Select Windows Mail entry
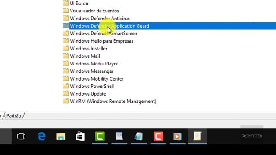 (85, 56)
